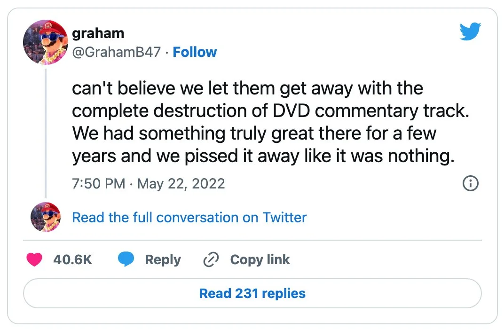504x329 pixels.
Task: Click the 7:50 PM time text
Action: coord(98,184)
